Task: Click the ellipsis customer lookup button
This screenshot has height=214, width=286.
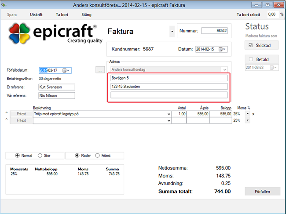Action: pos(100,70)
